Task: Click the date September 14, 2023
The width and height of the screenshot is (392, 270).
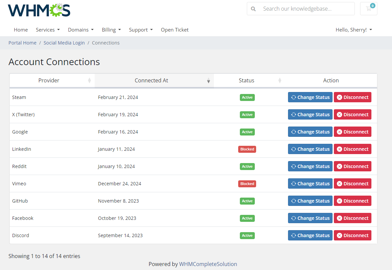Action: click(x=120, y=235)
